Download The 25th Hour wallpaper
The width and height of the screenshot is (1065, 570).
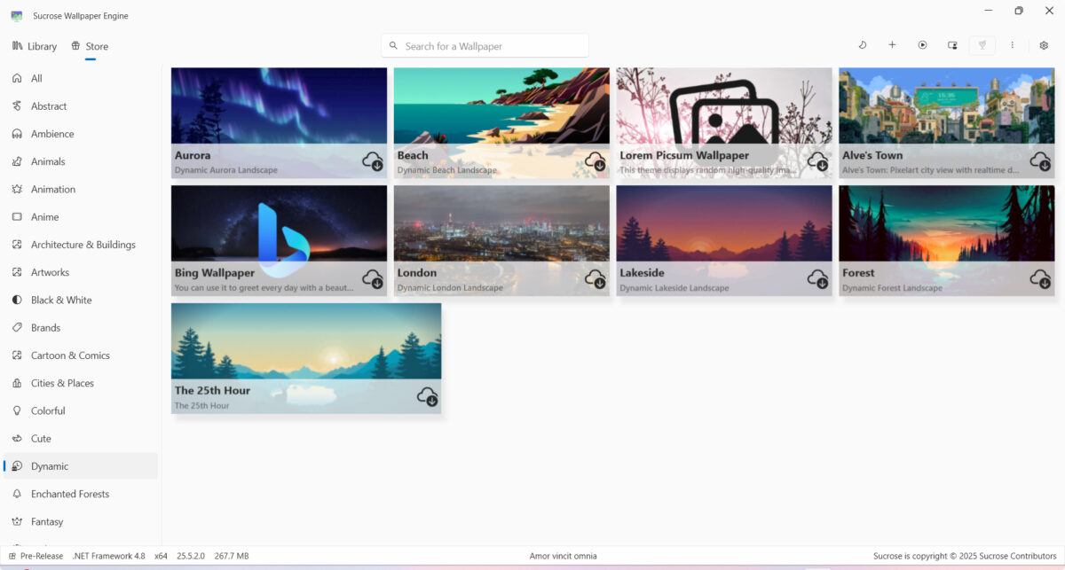click(429, 399)
